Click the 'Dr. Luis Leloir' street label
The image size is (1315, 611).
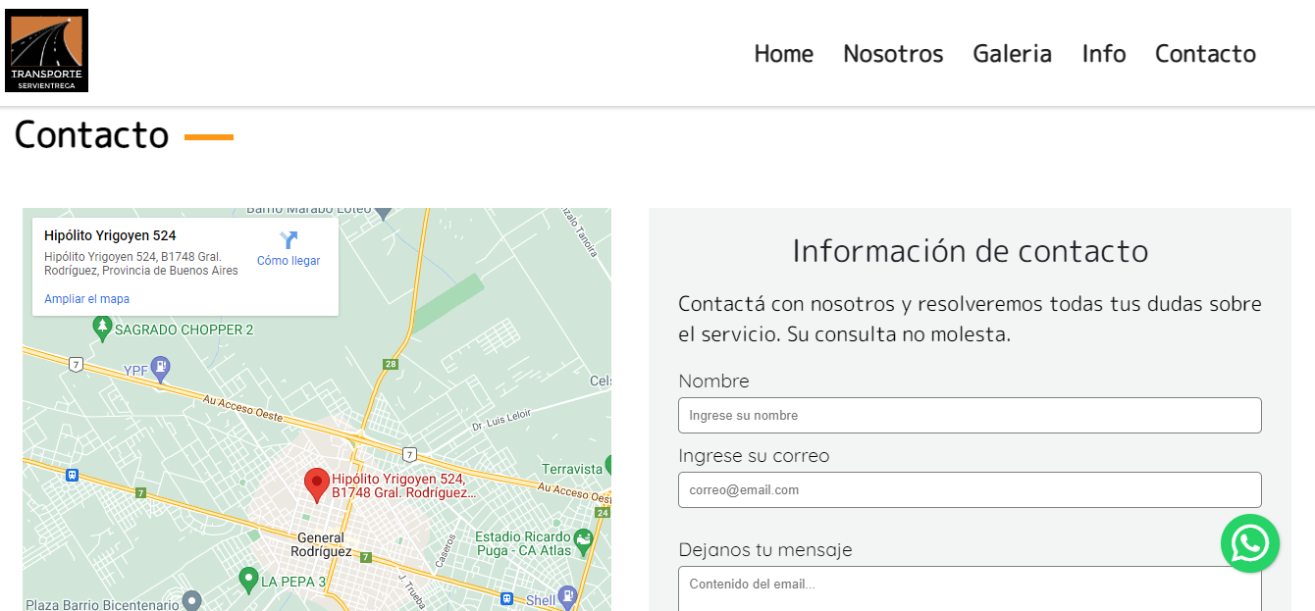[x=501, y=420]
